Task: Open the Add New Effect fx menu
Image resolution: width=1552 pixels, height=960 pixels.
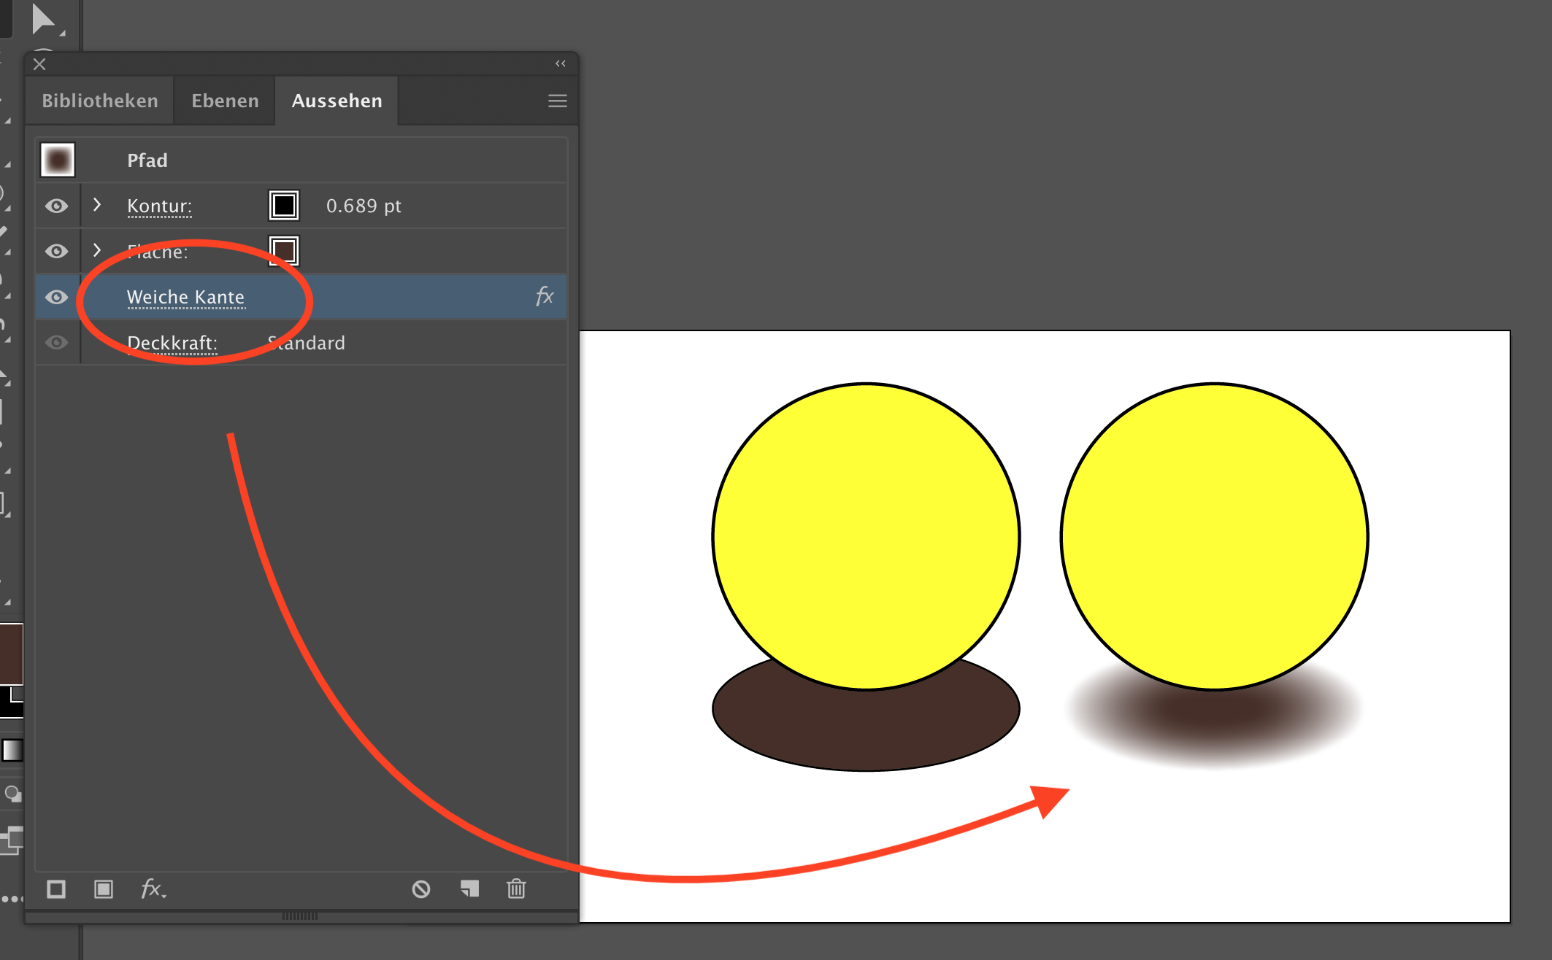Action: click(x=153, y=889)
